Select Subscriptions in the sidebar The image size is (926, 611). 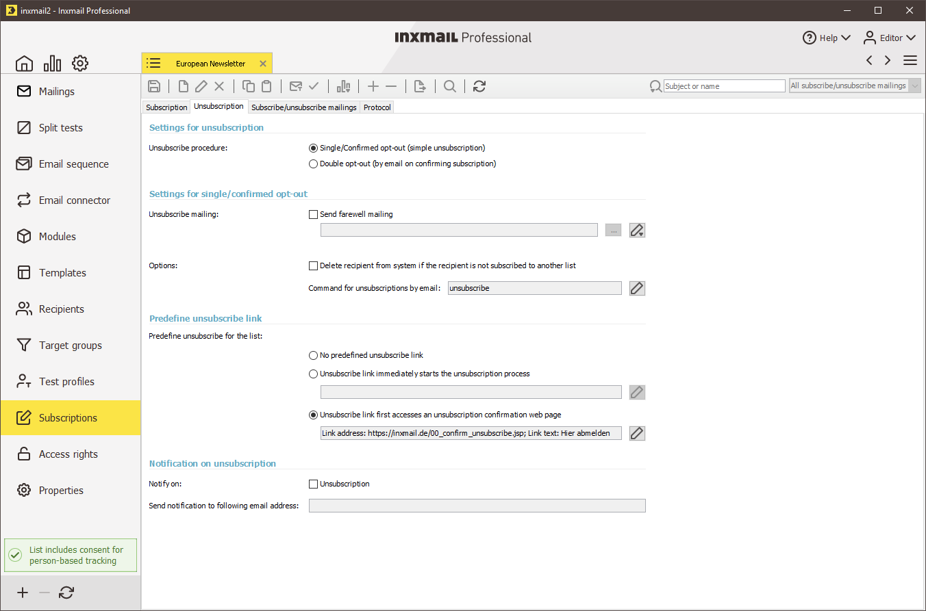tap(71, 418)
